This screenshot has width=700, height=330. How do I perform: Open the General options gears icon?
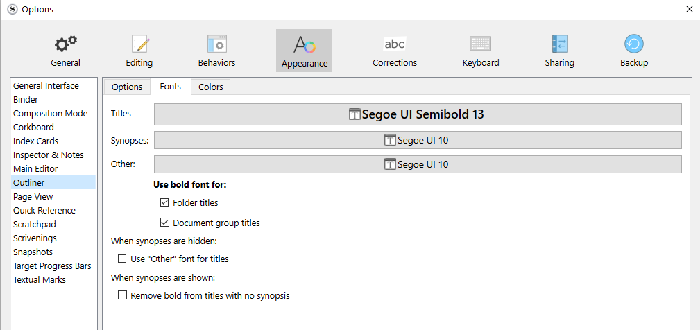pyautogui.click(x=66, y=44)
